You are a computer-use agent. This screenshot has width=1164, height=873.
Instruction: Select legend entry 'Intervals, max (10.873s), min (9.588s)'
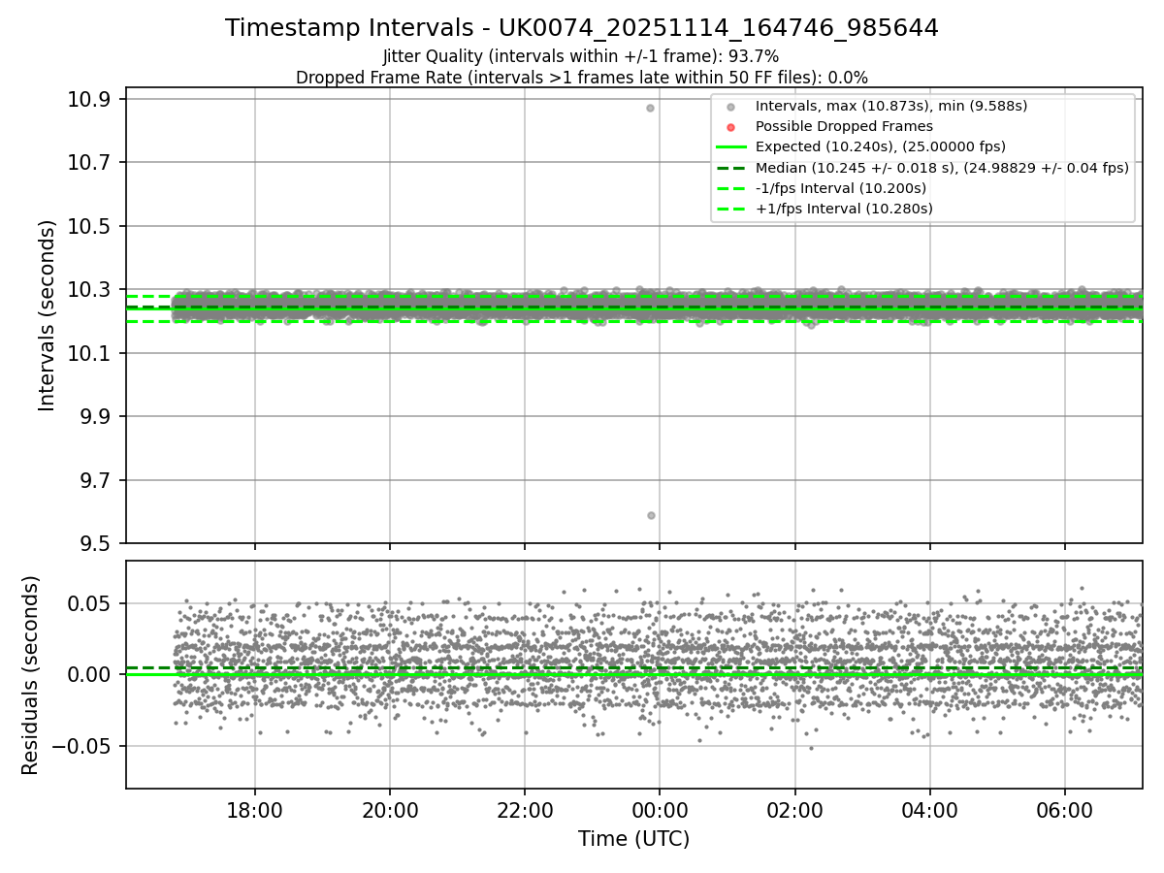890,106
